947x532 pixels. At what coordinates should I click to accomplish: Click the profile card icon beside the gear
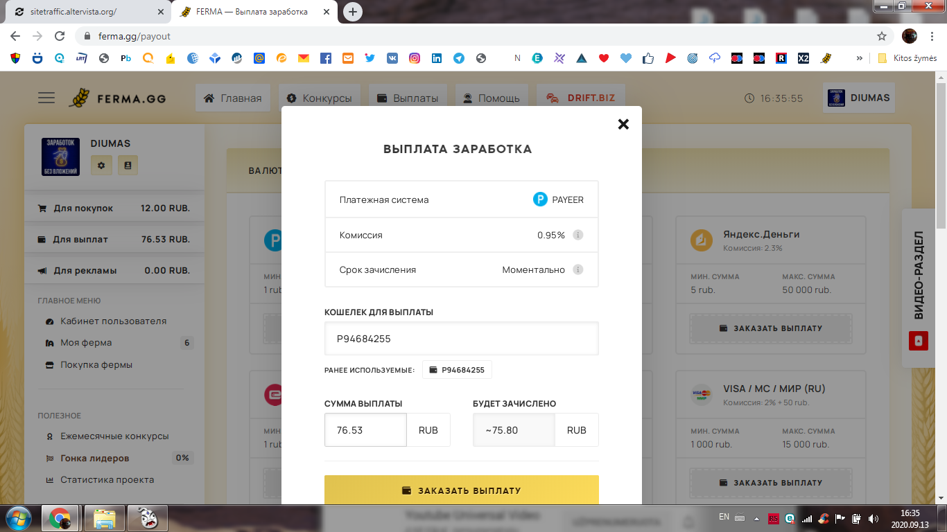tap(128, 165)
